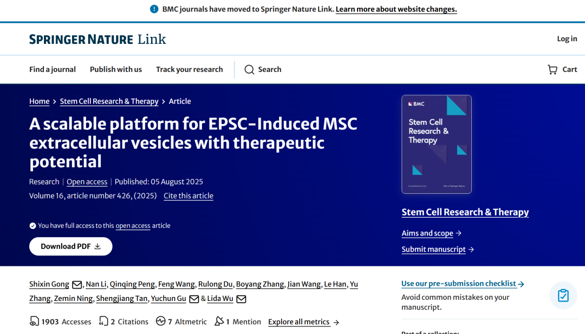
Task: Open the Publish with us menu
Action: pyautogui.click(x=116, y=69)
